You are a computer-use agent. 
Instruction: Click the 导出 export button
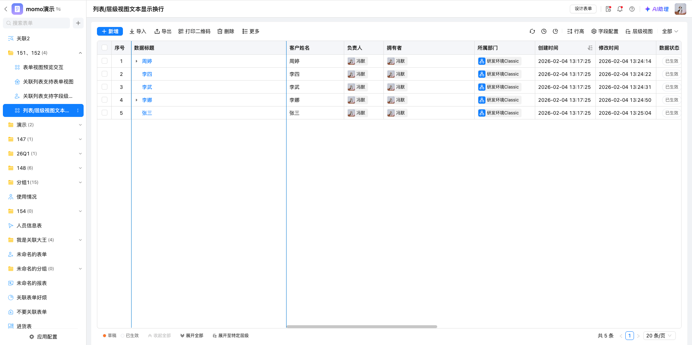[163, 31]
